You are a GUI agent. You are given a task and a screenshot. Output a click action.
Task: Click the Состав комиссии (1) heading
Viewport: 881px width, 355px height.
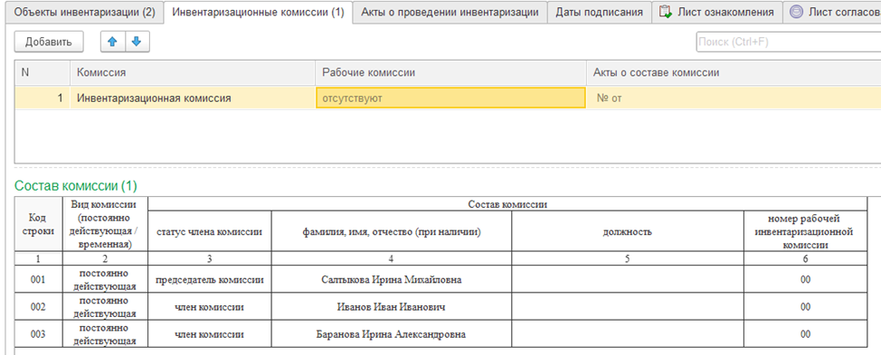click(75, 186)
